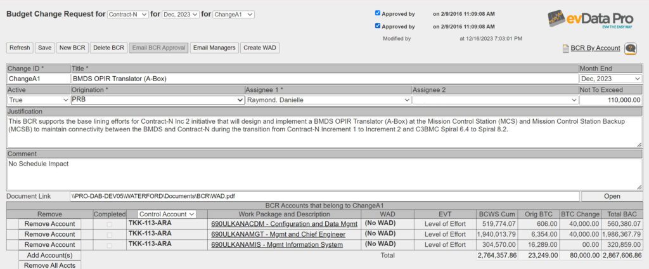Viewport: 649px width, 269px height.
Task: Click BTC Change field 40,000.00 for 690ULKANACDM
Action: 579,224
